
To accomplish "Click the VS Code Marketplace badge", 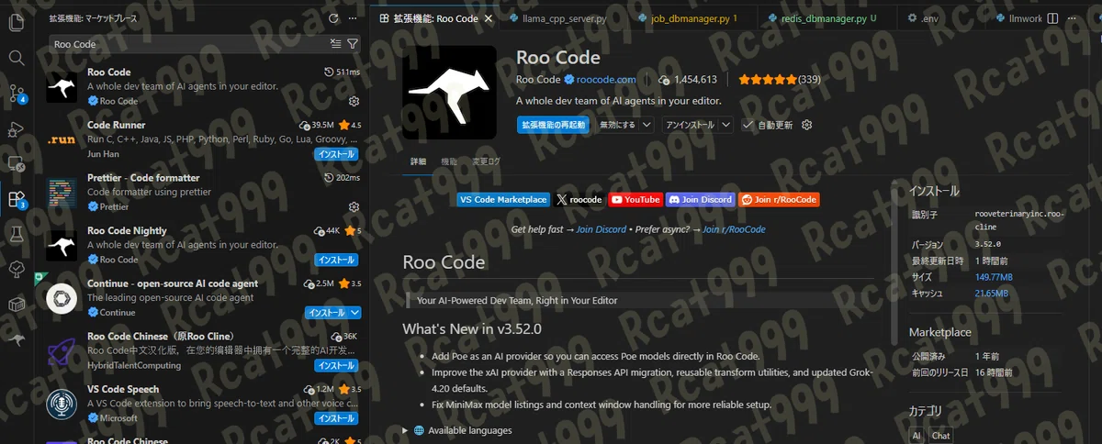I will click(503, 199).
